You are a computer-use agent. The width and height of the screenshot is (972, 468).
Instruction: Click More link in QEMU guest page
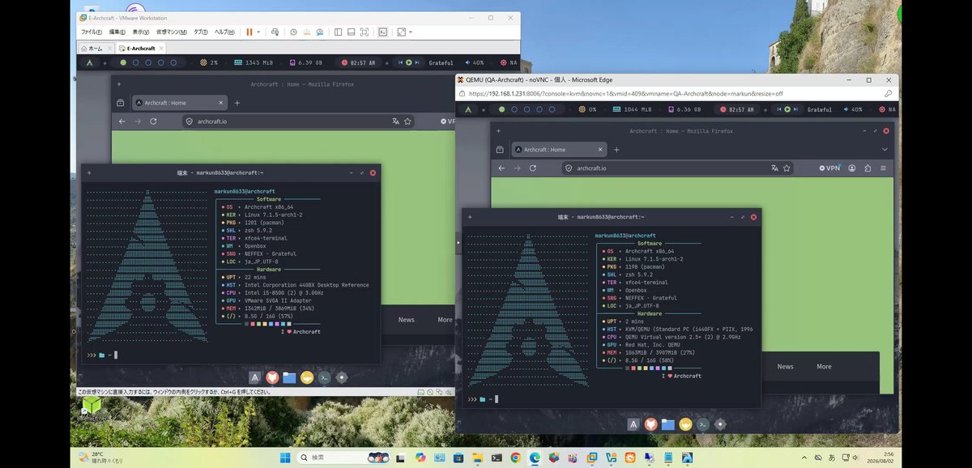(x=824, y=367)
